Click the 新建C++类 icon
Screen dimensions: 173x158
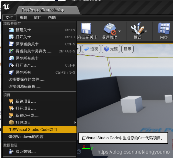tap(11, 116)
